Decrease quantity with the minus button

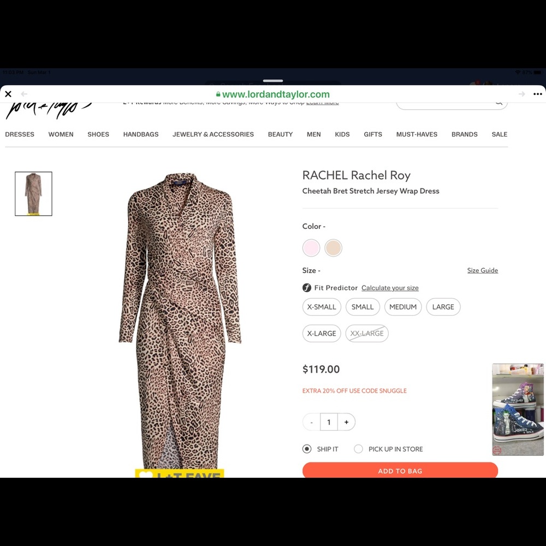tap(312, 422)
